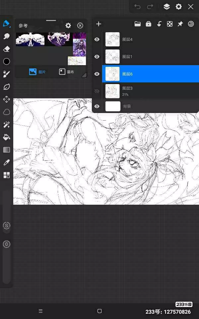This screenshot has width=199, height=319.
Task: Open the black color swatch
Action: click(x=7, y=61)
